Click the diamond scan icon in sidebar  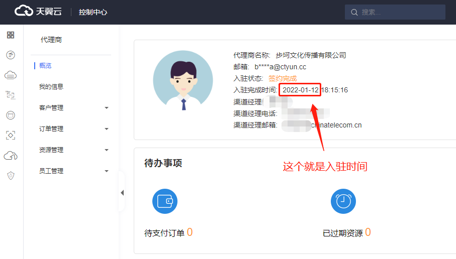11,135
